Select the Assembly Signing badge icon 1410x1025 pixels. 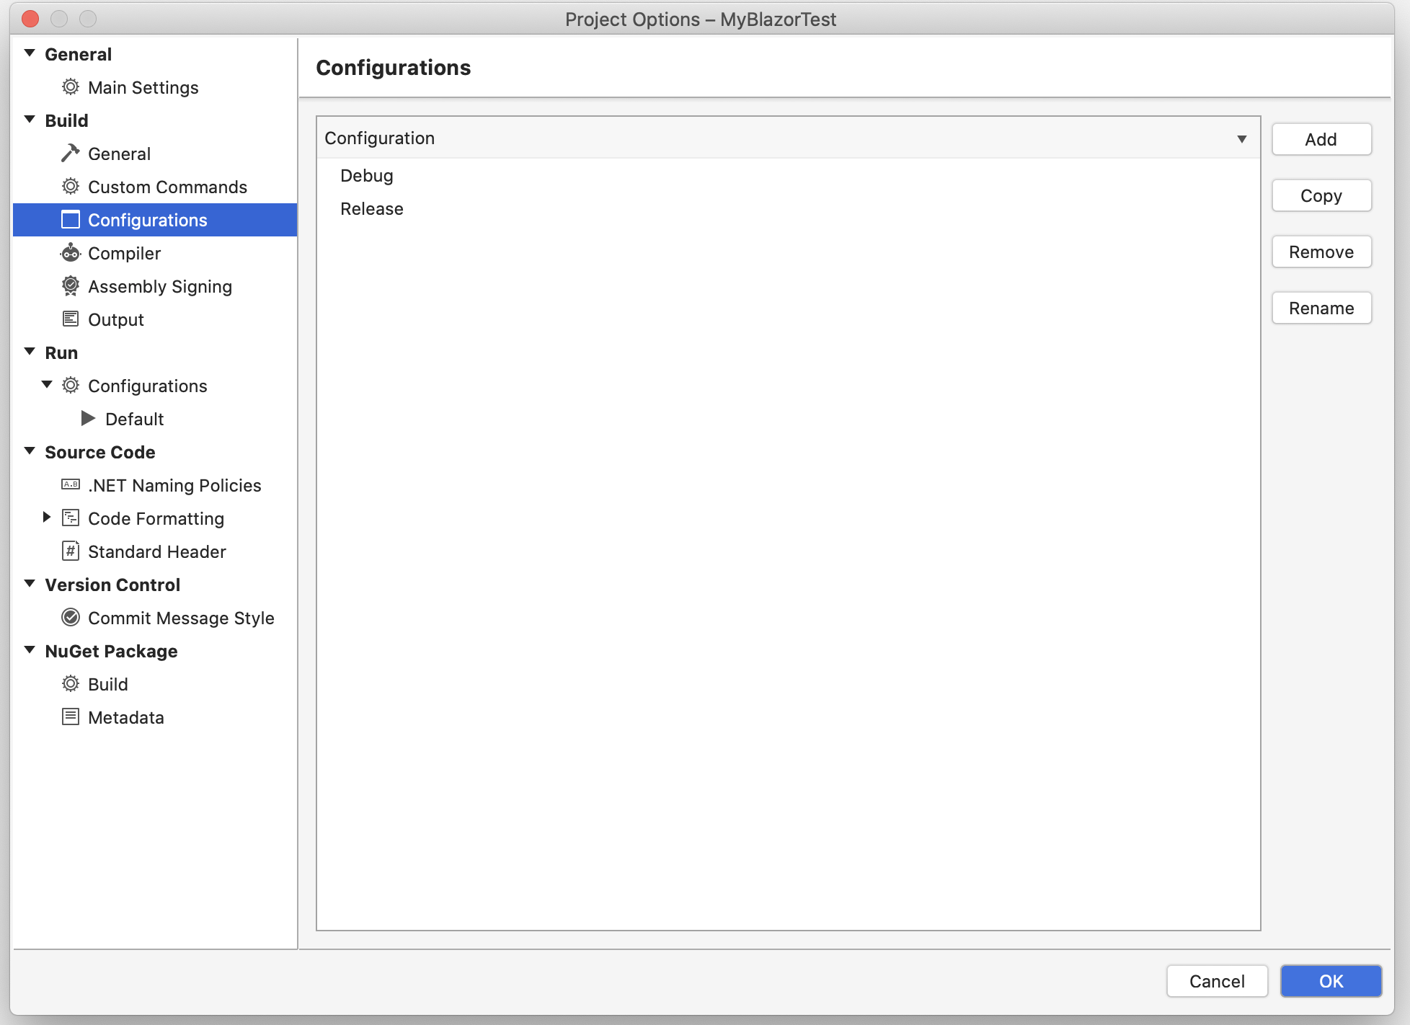pos(70,285)
